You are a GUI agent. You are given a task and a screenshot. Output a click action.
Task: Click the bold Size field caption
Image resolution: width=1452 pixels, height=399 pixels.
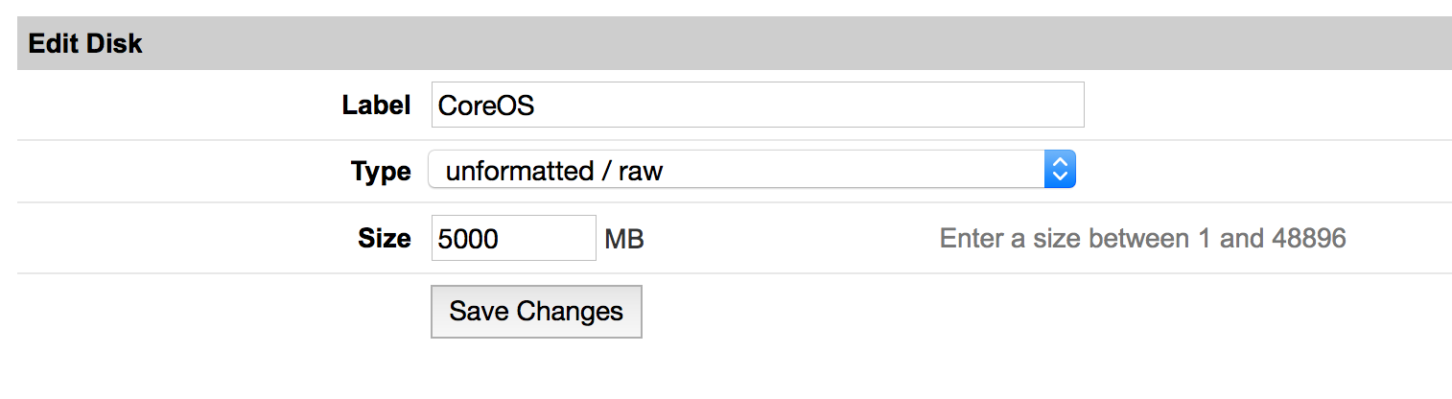point(384,238)
